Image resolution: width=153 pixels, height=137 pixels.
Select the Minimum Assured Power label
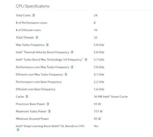pos(32,119)
